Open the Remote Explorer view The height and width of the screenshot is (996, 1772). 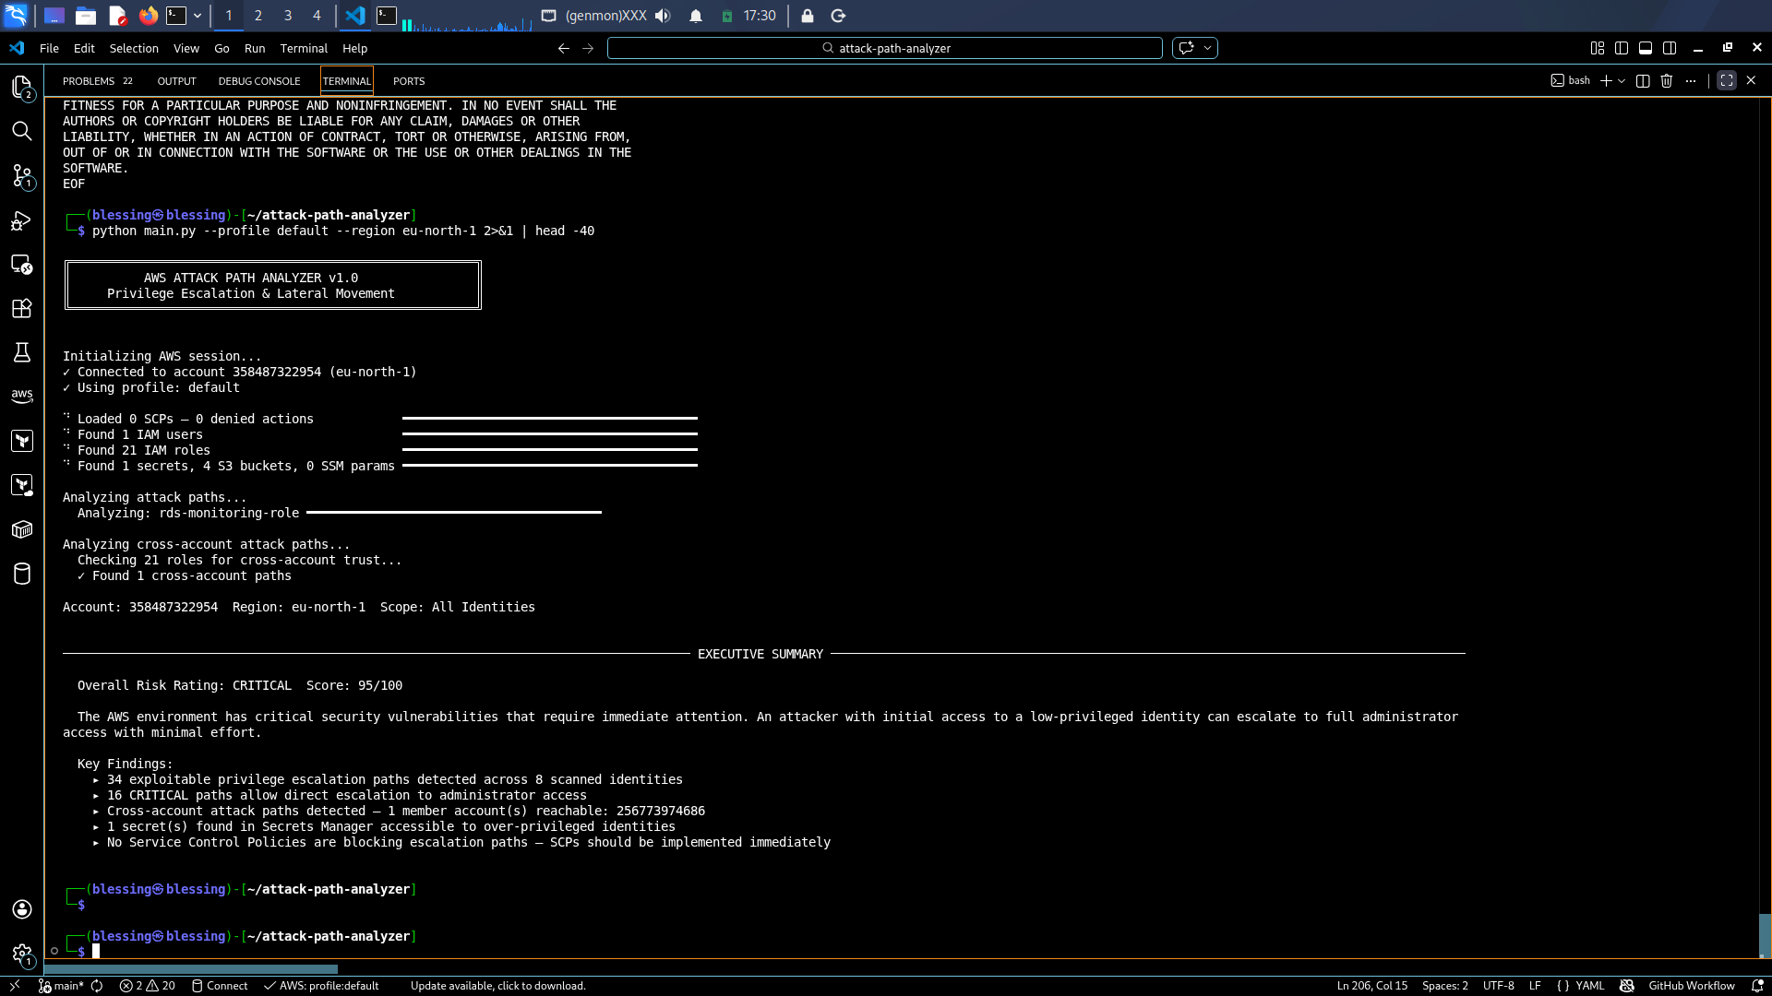22,265
